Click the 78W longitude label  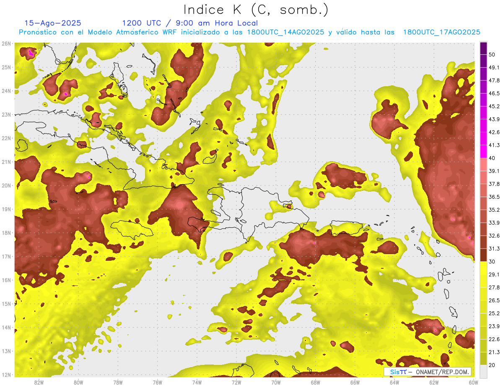tap(118, 382)
